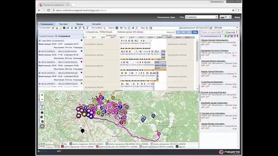Click the bottom round control in the map sidebar
Viewport: 278px width, 156px height.
pos(42,126)
